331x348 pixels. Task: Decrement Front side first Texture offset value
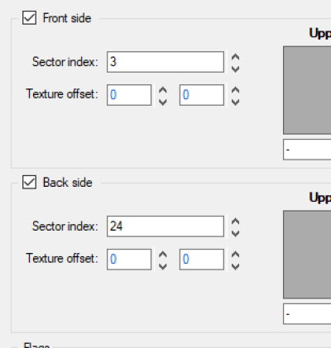(x=163, y=101)
